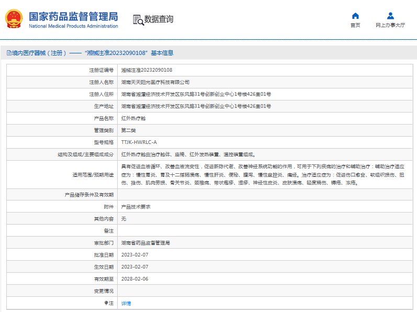Click the 注册人住所 address value

196,94
